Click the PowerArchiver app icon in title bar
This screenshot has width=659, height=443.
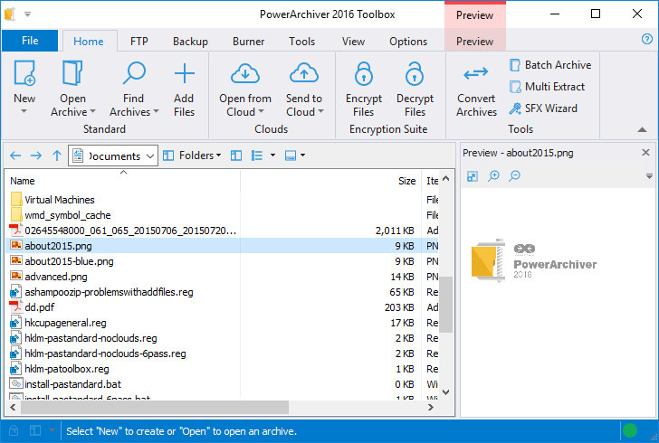click(10, 14)
